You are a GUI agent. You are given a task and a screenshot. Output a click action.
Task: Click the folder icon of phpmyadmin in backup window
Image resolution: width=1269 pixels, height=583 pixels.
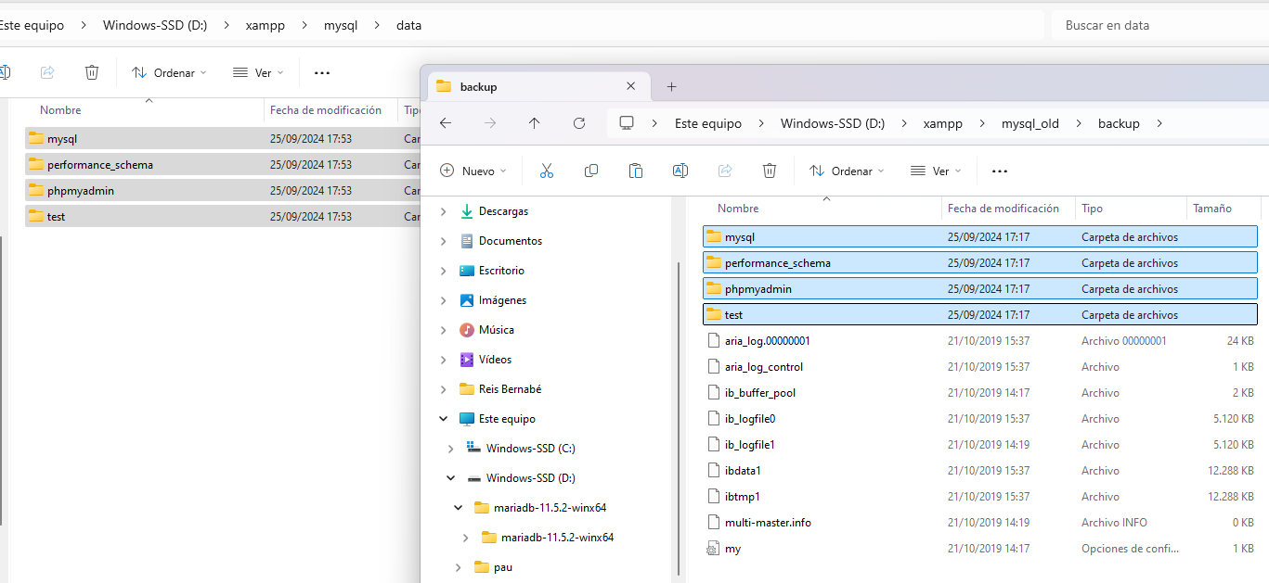point(713,288)
